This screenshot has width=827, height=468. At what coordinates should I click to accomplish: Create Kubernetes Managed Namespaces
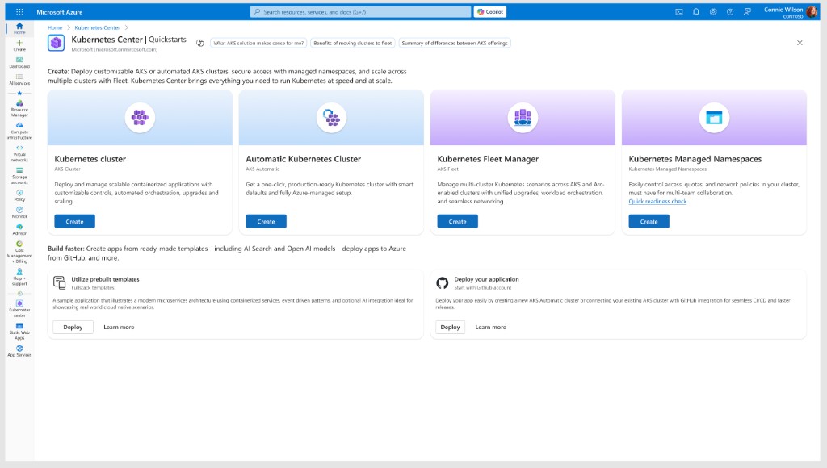(x=649, y=221)
